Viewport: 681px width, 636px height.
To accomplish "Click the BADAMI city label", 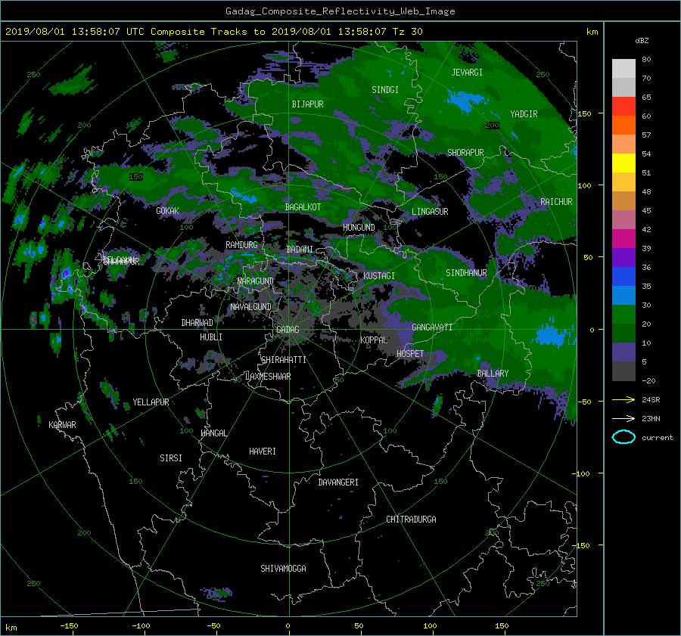I will [x=300, y=250].
